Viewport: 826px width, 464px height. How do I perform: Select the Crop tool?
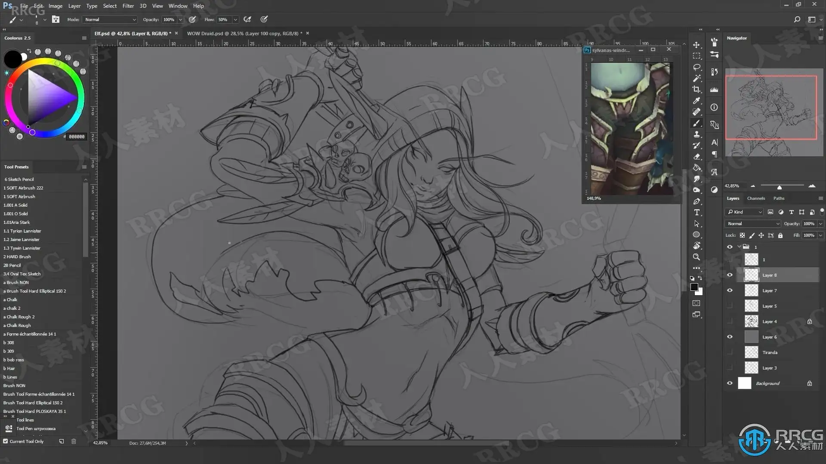coord(697,89)
